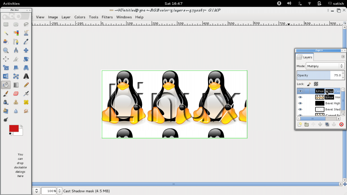The width and height of the screenshot is (347, 195).
Task: Open the layer Mode dropdown showing Multiply
Action: [x=325, y=66]
